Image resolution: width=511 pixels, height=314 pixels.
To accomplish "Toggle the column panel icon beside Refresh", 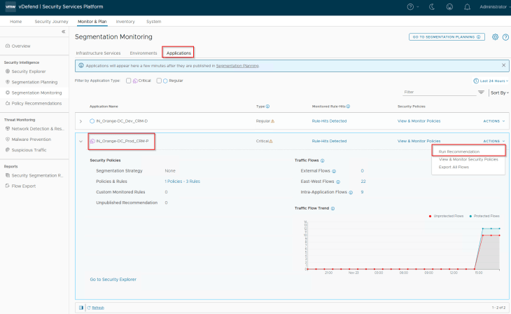I will 82,307.
